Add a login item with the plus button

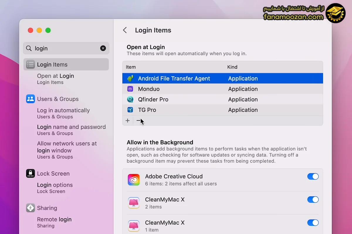pos(128,121)
